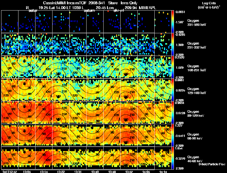
Task: Select the Oxygen 129-169 keV panel at 13:40
Action: [x=95, y=90]
